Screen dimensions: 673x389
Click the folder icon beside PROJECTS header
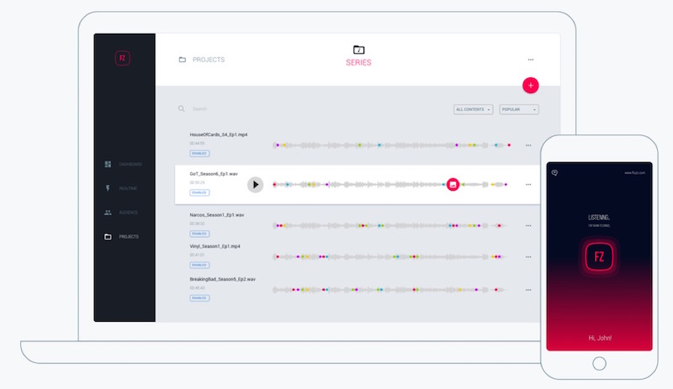(183, 60)
